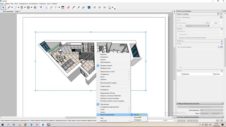Open File Explorer from taskbar
The height and width of the screenshot is (127, 226).
click(x=20, y=125)
